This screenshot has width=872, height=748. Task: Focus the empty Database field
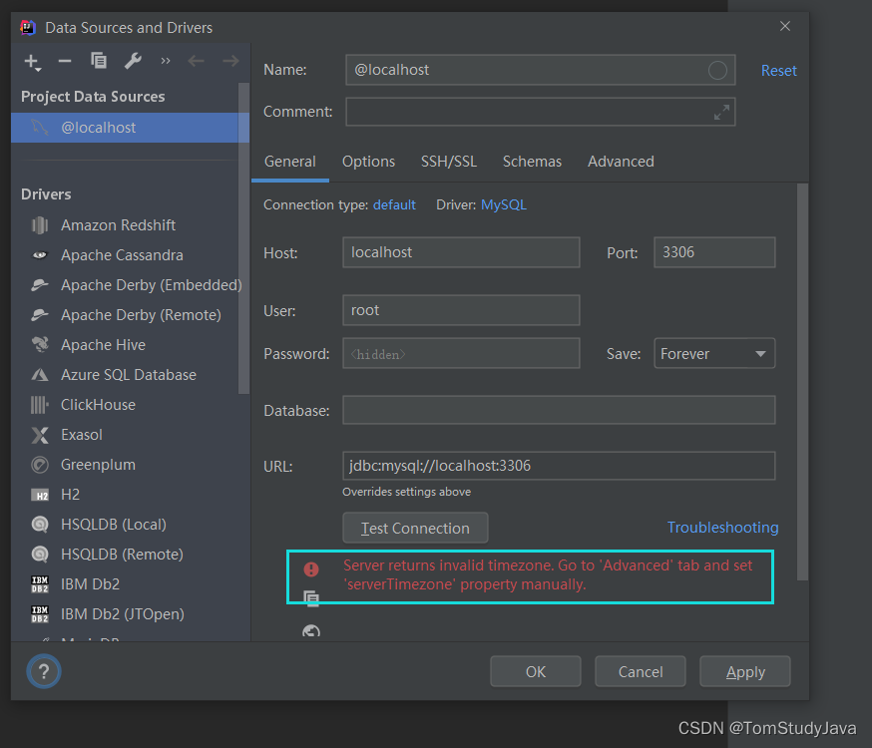click(x=559, y=410)
